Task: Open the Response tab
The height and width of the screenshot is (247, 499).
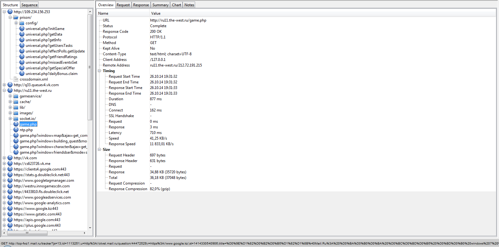Action: (x=141, y=5)
